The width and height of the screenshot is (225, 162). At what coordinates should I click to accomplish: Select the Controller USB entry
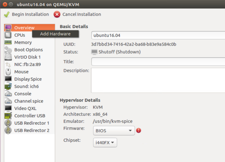click(x=30, y=116)
